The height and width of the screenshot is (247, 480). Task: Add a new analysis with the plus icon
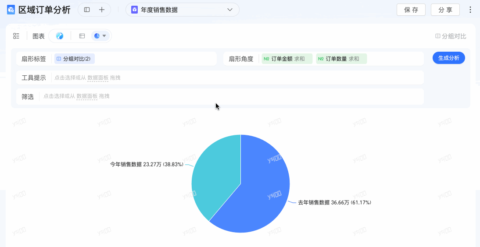click(102, 10)
